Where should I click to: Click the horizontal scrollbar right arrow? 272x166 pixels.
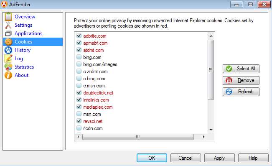point(203,137)
